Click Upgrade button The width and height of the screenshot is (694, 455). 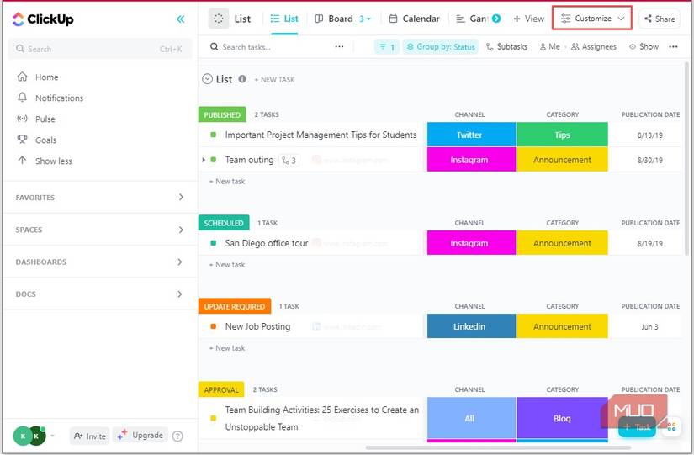coord(140,436)
